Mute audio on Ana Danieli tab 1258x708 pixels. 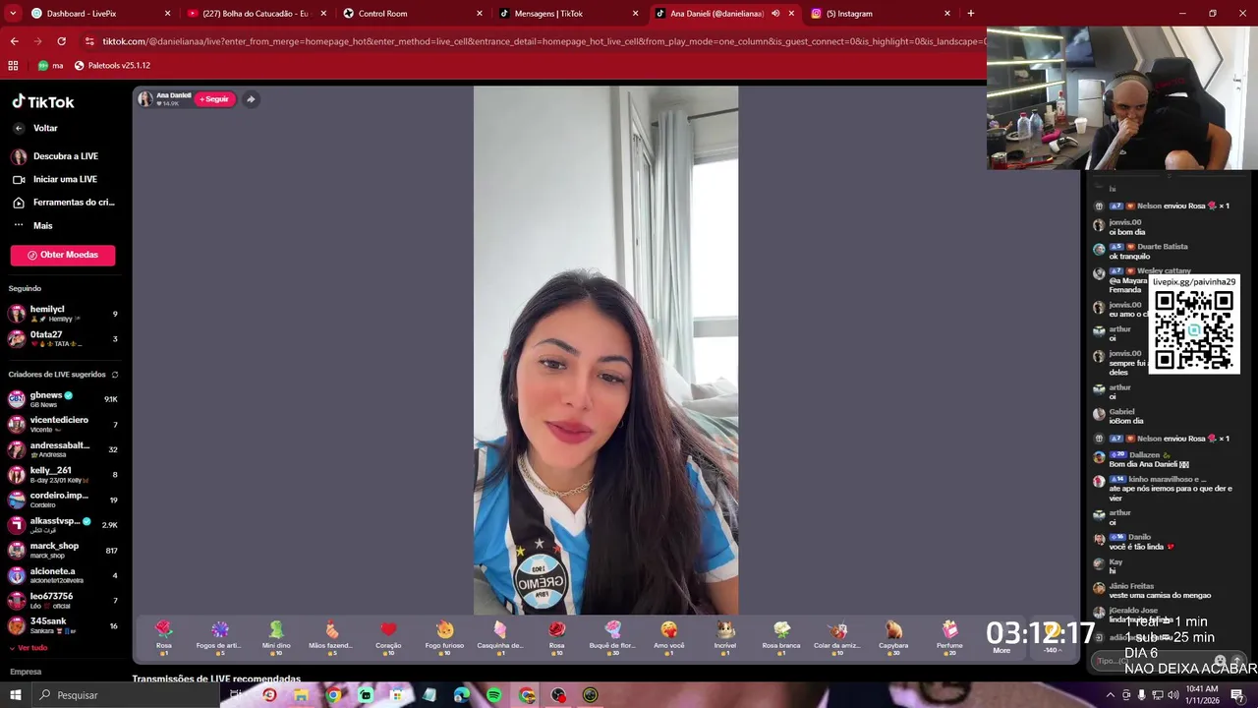[x=775, y=14]
